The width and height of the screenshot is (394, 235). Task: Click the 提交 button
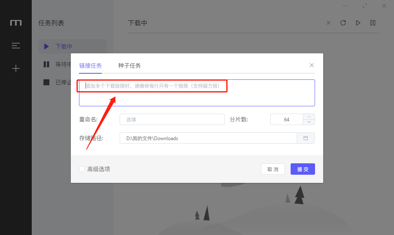(x=303, y=169)
